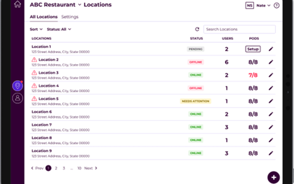Click the red 7/8 pods value
Screen dimensions: 294x184
253,75
